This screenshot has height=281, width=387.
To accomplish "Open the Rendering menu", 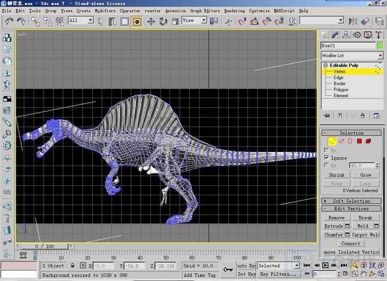I will pyautogui.click(x=234, y=11).
